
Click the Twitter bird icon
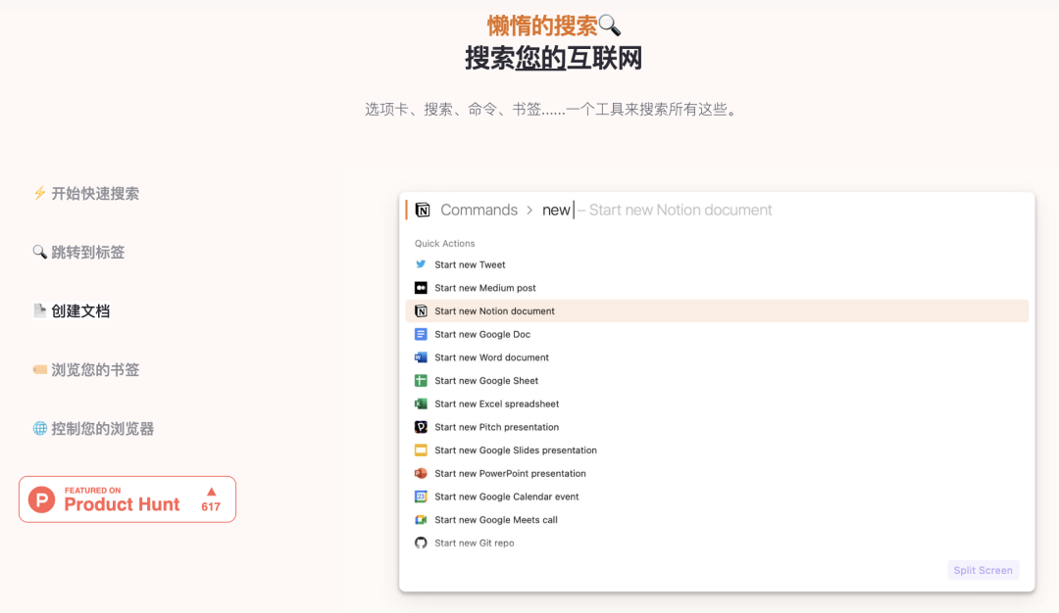point(421,264)
